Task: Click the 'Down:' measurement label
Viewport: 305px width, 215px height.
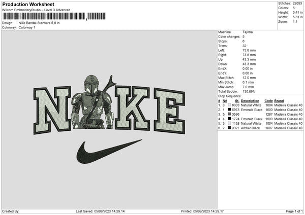Action: pyautogui.click(x=223, y=64)
